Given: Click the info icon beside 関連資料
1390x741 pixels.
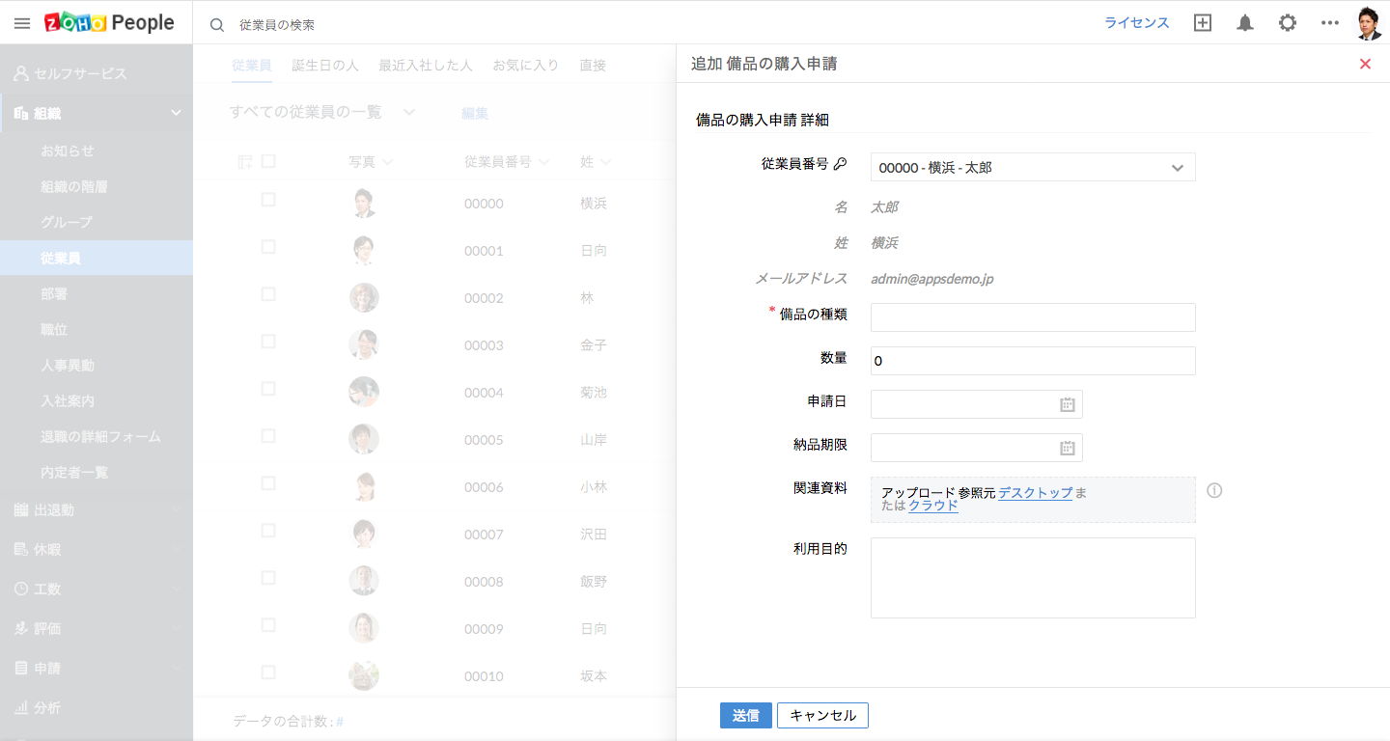Looking at the screenshot, I should click(x=1214, y=490).
